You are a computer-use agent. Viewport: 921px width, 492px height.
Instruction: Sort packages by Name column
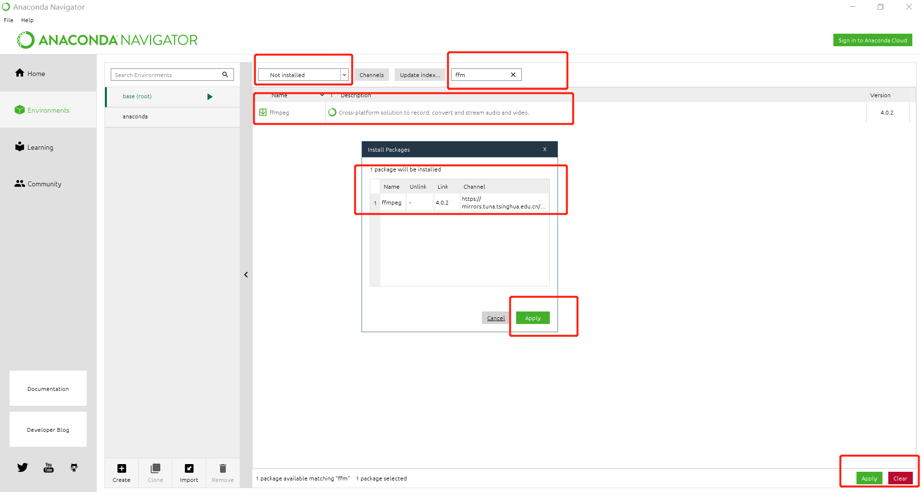click(279, 95)
